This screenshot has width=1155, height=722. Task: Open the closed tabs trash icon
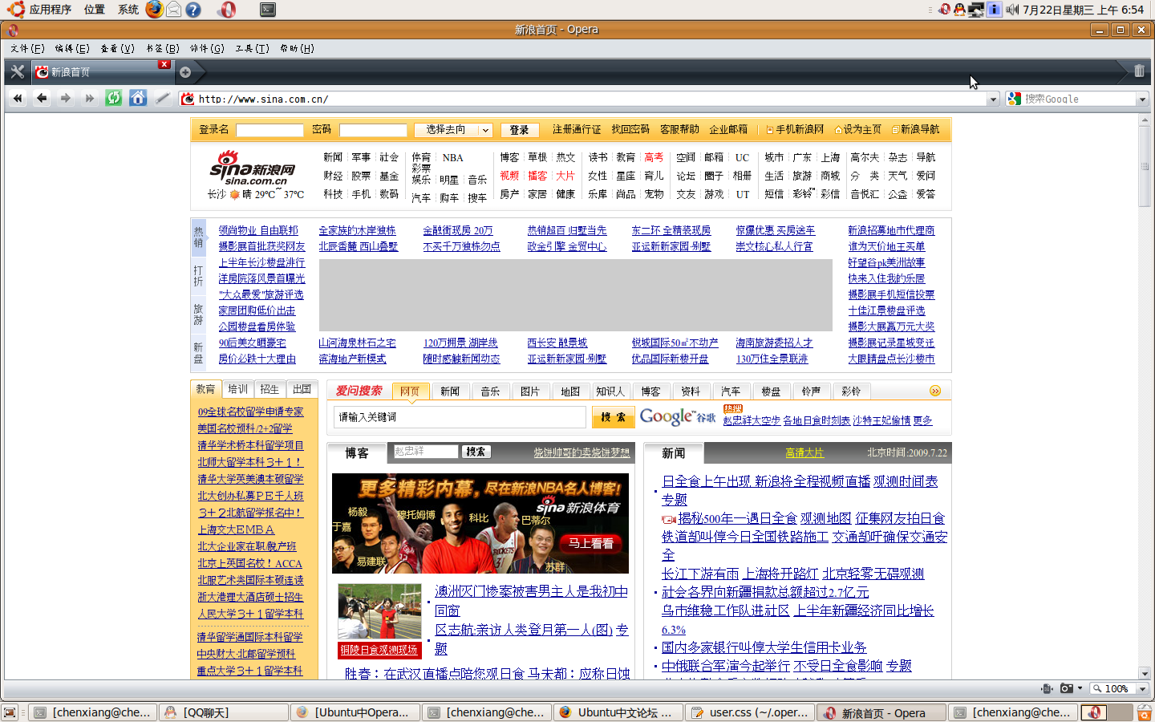(1139, 71)
